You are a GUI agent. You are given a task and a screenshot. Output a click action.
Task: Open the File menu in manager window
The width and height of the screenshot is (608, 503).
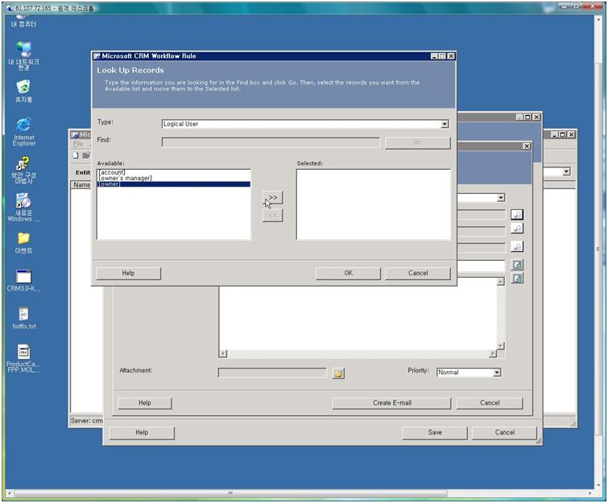coord(78,144)
